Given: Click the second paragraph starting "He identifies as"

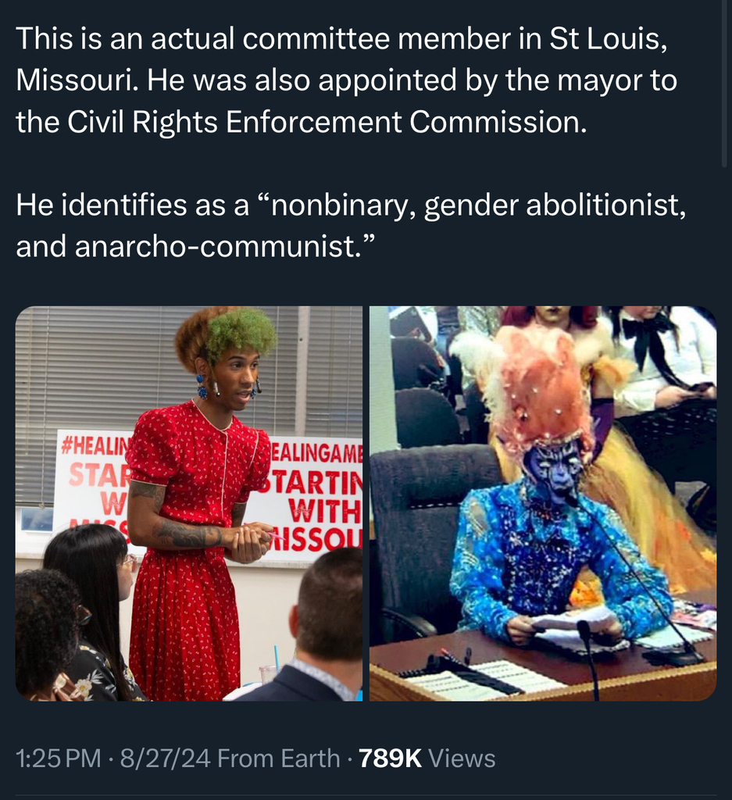Looking at the screenshot, I should coord(351,225).
